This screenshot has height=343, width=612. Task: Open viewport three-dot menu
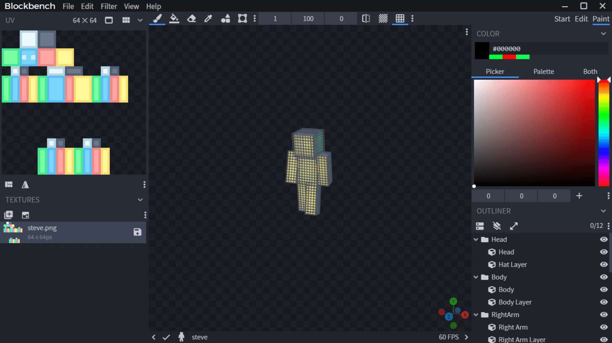tap(467, 32)
